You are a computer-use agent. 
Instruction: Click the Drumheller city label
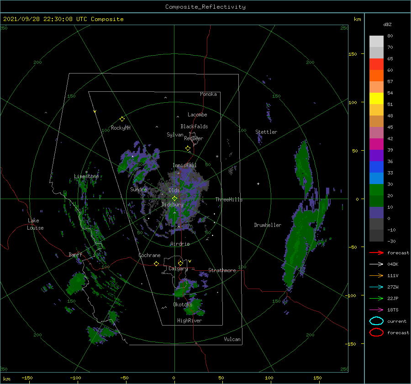coord(268,225)
